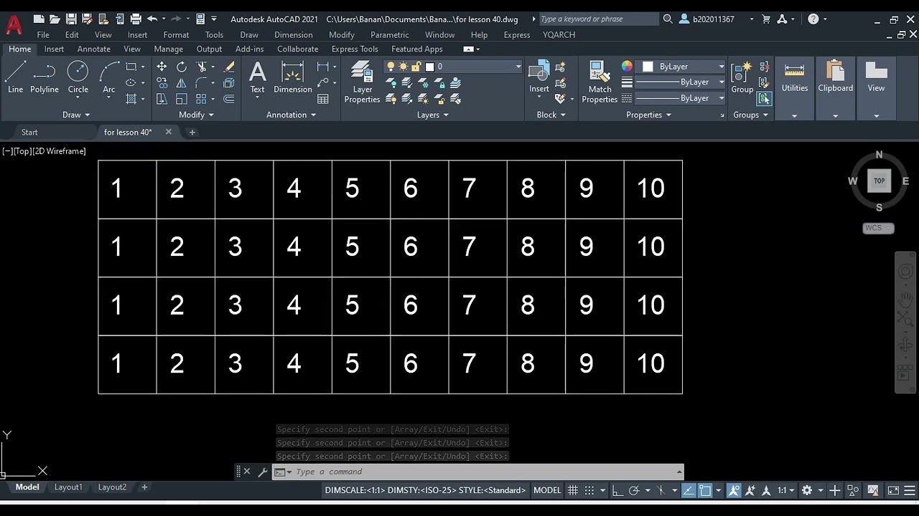Screen dimensions: 919x516
Task: Click the Group tool icon
Action: coord(742,77)
